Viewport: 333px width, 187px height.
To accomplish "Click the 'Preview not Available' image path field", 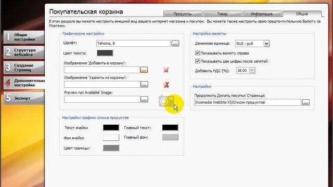I will (102, 99).
